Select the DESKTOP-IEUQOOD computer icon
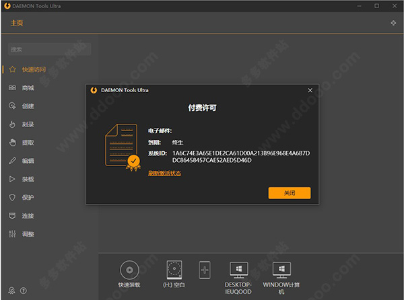 pyautogui.click(x=238, y=270)
